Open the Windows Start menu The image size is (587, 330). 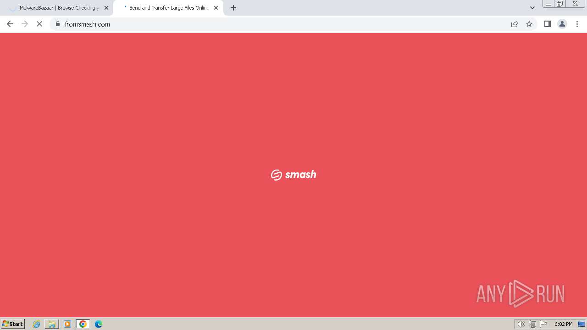[x=13, y=324]
